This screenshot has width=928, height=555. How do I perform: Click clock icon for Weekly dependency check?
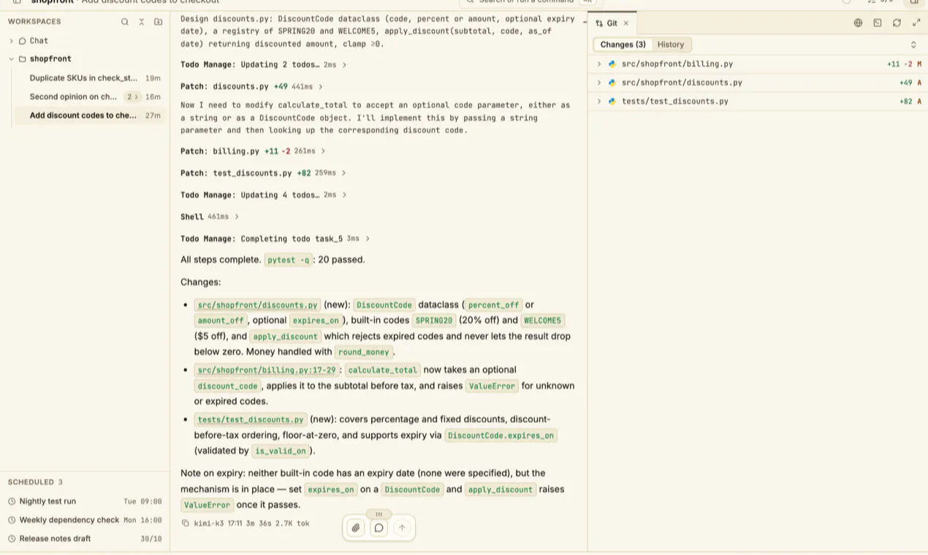click(12, 520)
